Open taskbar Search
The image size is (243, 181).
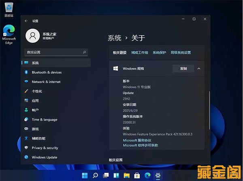pos(95,175)
